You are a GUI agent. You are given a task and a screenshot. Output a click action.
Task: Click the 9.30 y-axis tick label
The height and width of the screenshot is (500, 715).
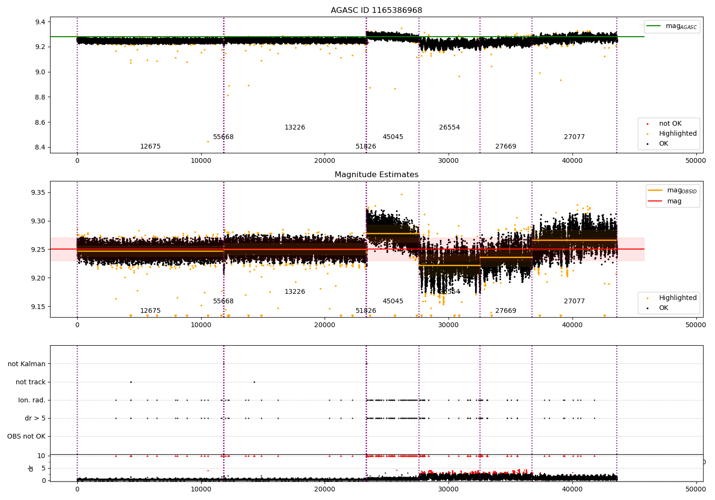click(38, 221)
